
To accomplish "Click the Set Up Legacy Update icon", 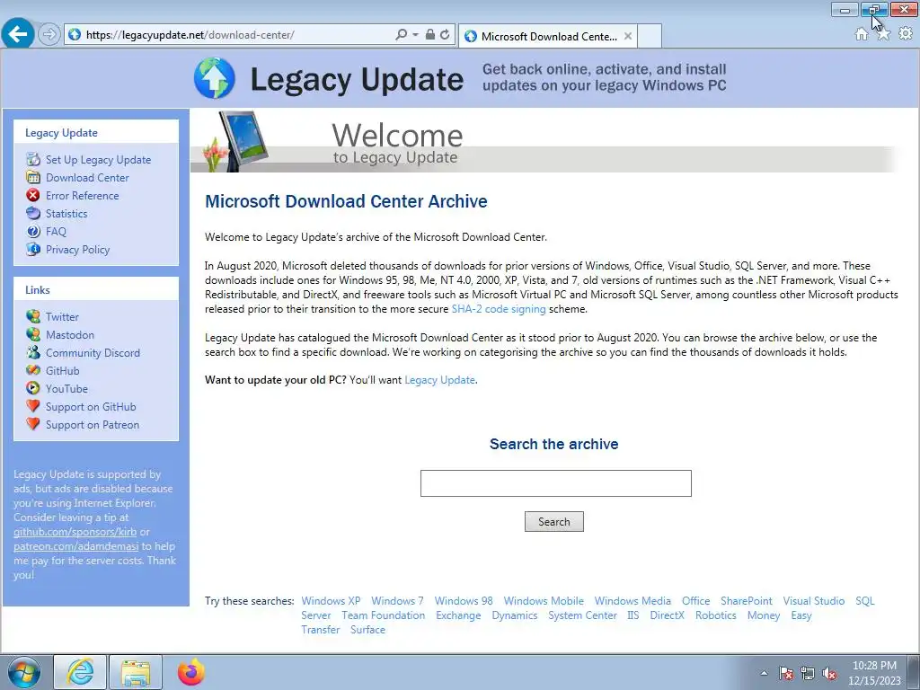I will pos(33,159).
